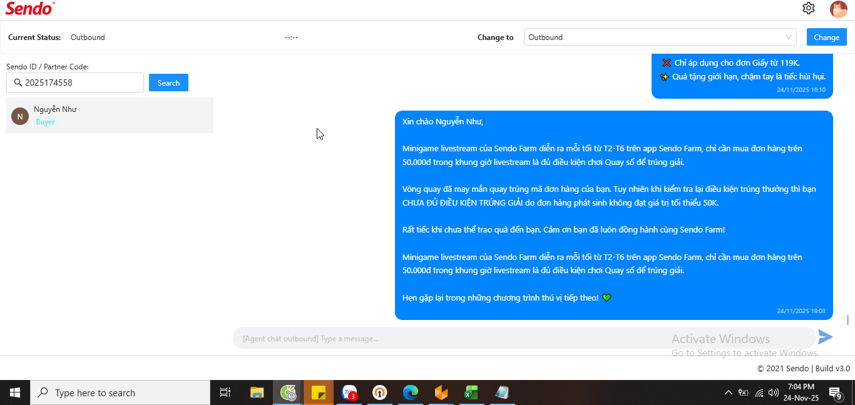Open the user profile avatar
855x405 pixels.
838,9
